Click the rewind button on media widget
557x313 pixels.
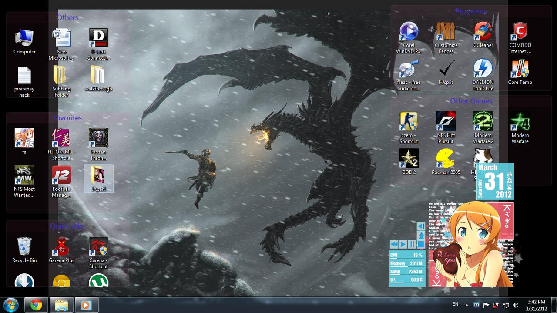pyautogui.click(x=394, y=244)
